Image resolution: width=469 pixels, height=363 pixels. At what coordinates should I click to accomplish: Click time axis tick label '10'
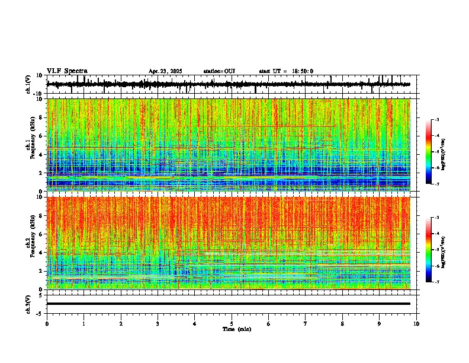click(x=416, y=324)
